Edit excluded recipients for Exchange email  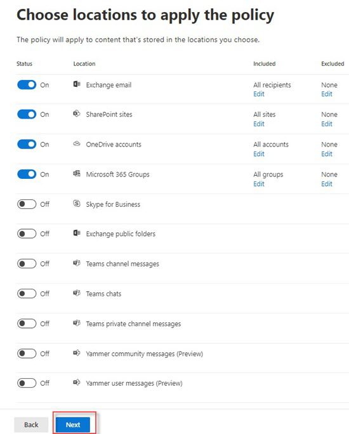coord(327,94)
